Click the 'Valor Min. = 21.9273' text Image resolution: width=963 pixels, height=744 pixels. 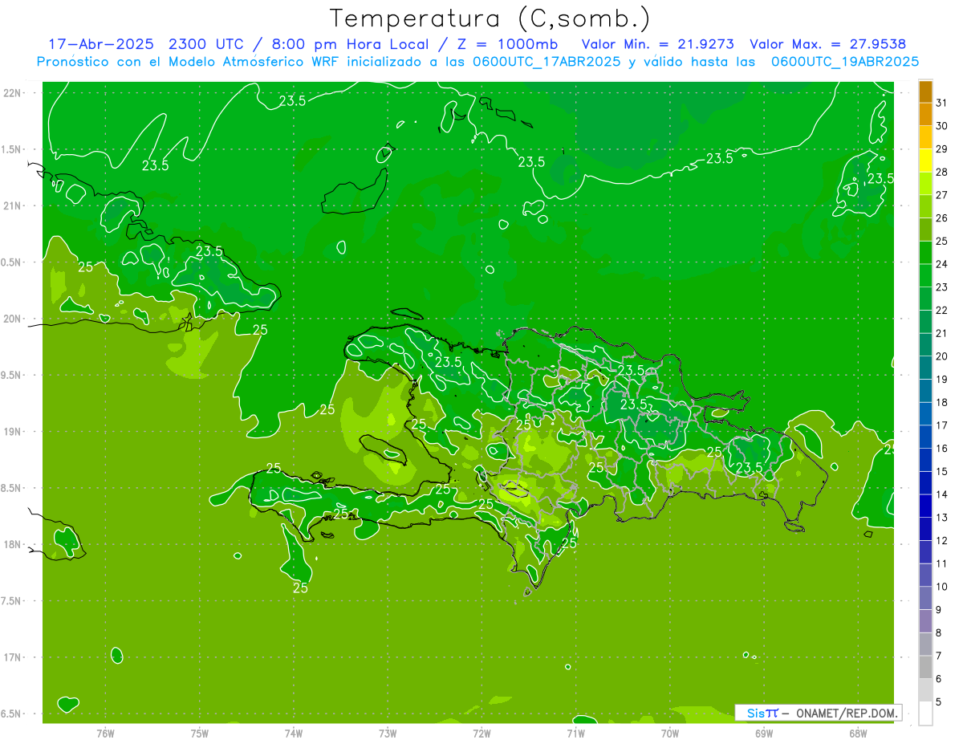tap(657, 44)
